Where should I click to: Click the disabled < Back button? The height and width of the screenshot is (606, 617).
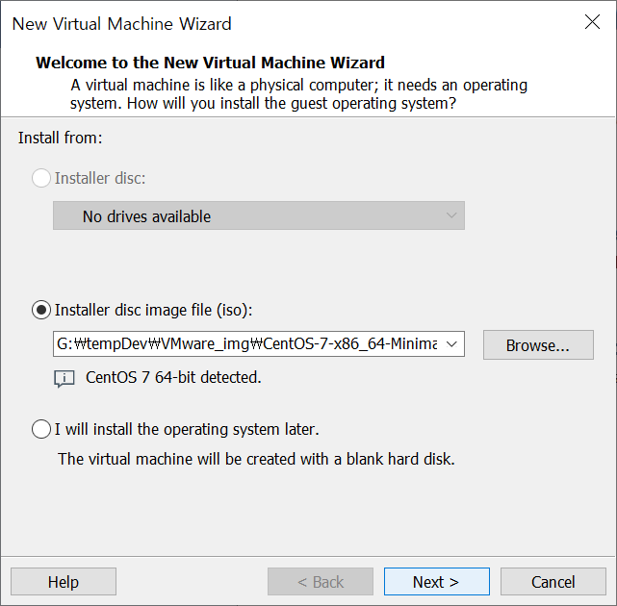(x=321, y=582)
